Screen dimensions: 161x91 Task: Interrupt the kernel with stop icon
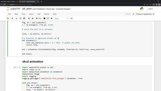[45, 18]
